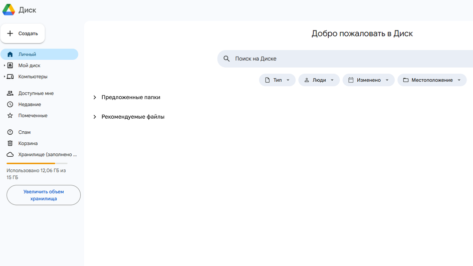Click the magnifier search icon
Image resolution: width=473 pixels, height=266 pixels.
click(226, 59)
